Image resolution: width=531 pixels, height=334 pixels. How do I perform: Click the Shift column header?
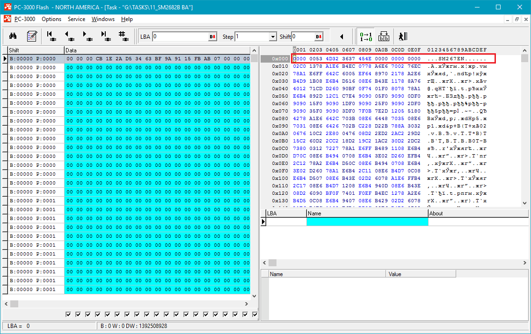point(36,50)
